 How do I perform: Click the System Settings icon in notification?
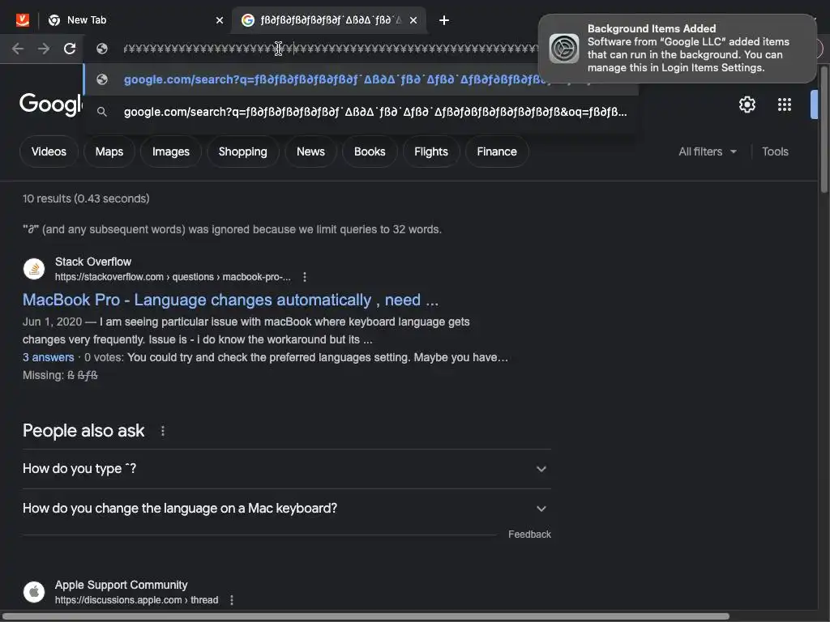(564, 48)
